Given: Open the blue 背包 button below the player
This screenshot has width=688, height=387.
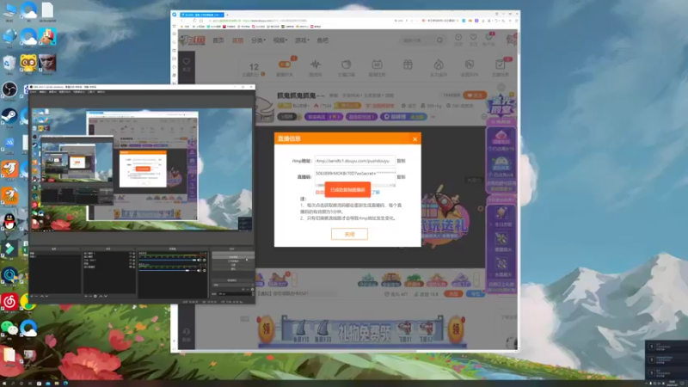Looking at the screenshot, I should click(476, 293).
